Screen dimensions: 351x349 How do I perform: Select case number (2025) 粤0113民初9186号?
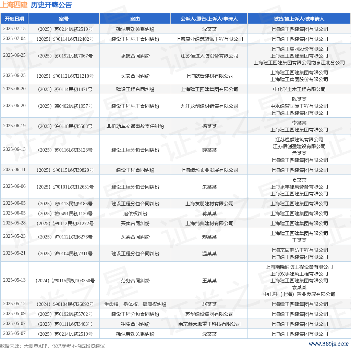(65, 204)
